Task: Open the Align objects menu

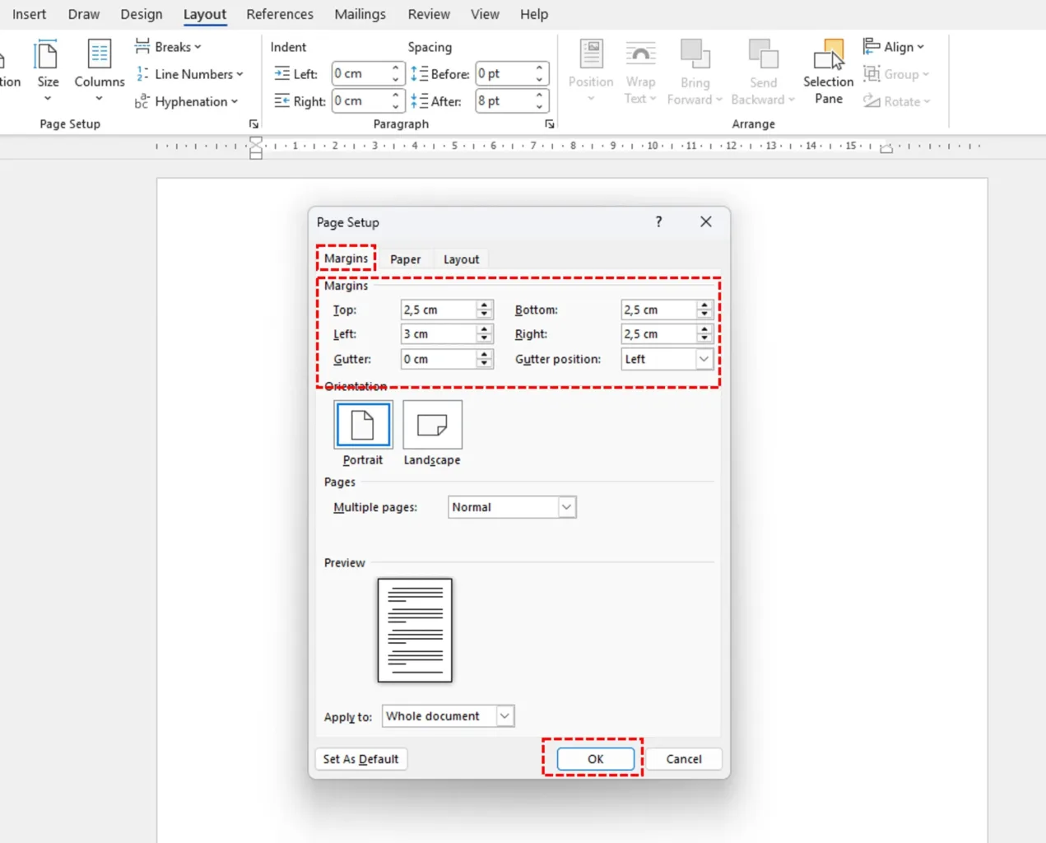Action: click(894, 47)
